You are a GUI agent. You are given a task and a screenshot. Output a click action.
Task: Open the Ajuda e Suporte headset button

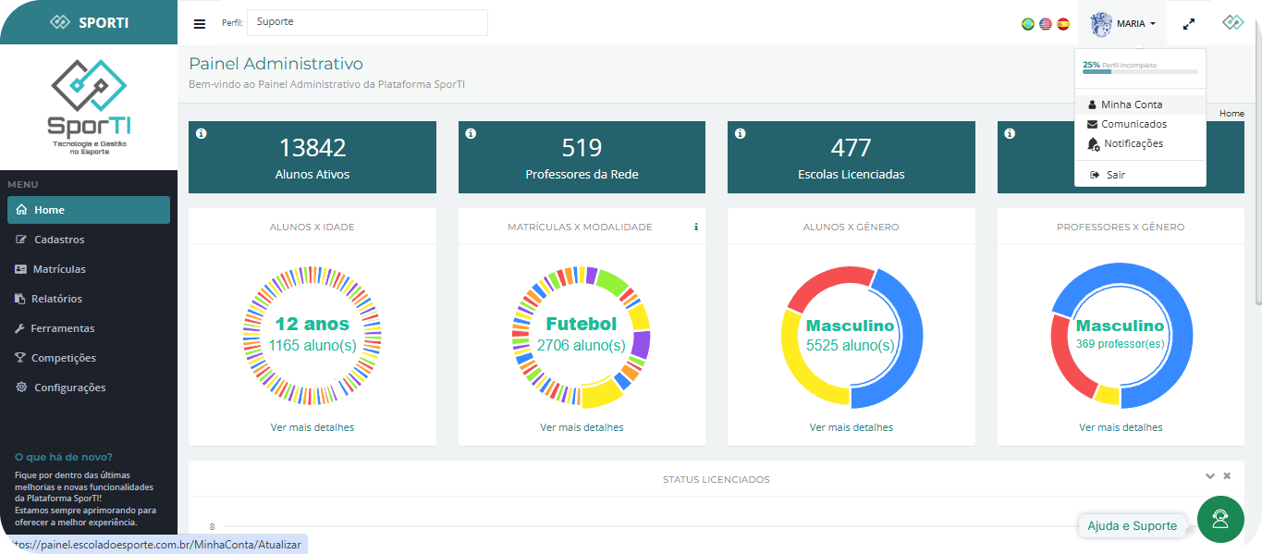(1220, 519)
